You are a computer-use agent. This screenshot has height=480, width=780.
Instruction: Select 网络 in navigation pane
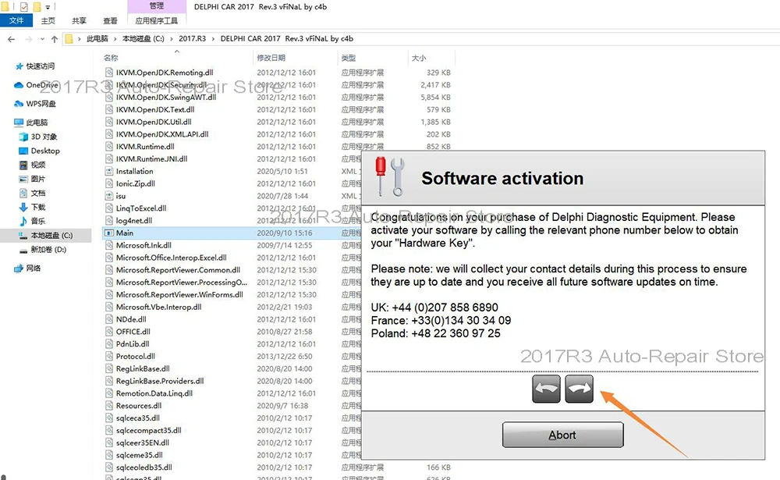click(x=34, y=268)
